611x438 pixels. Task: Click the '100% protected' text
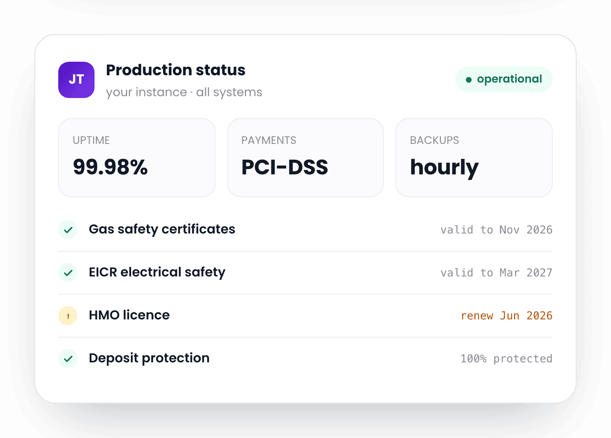pyautogui.click(x=506, y=359)
